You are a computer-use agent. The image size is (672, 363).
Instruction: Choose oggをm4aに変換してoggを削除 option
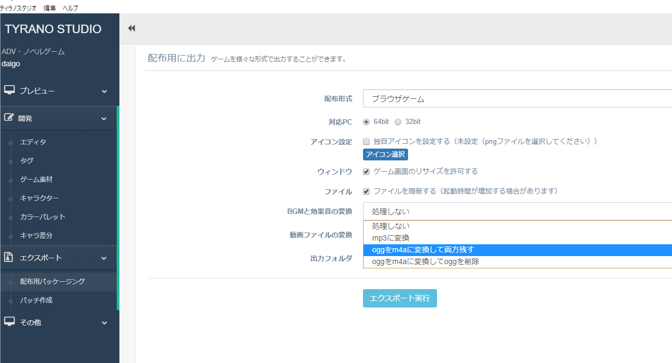coord(517,261)
